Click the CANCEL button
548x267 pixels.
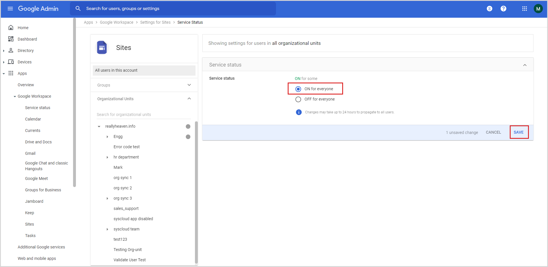coord(493,132)
